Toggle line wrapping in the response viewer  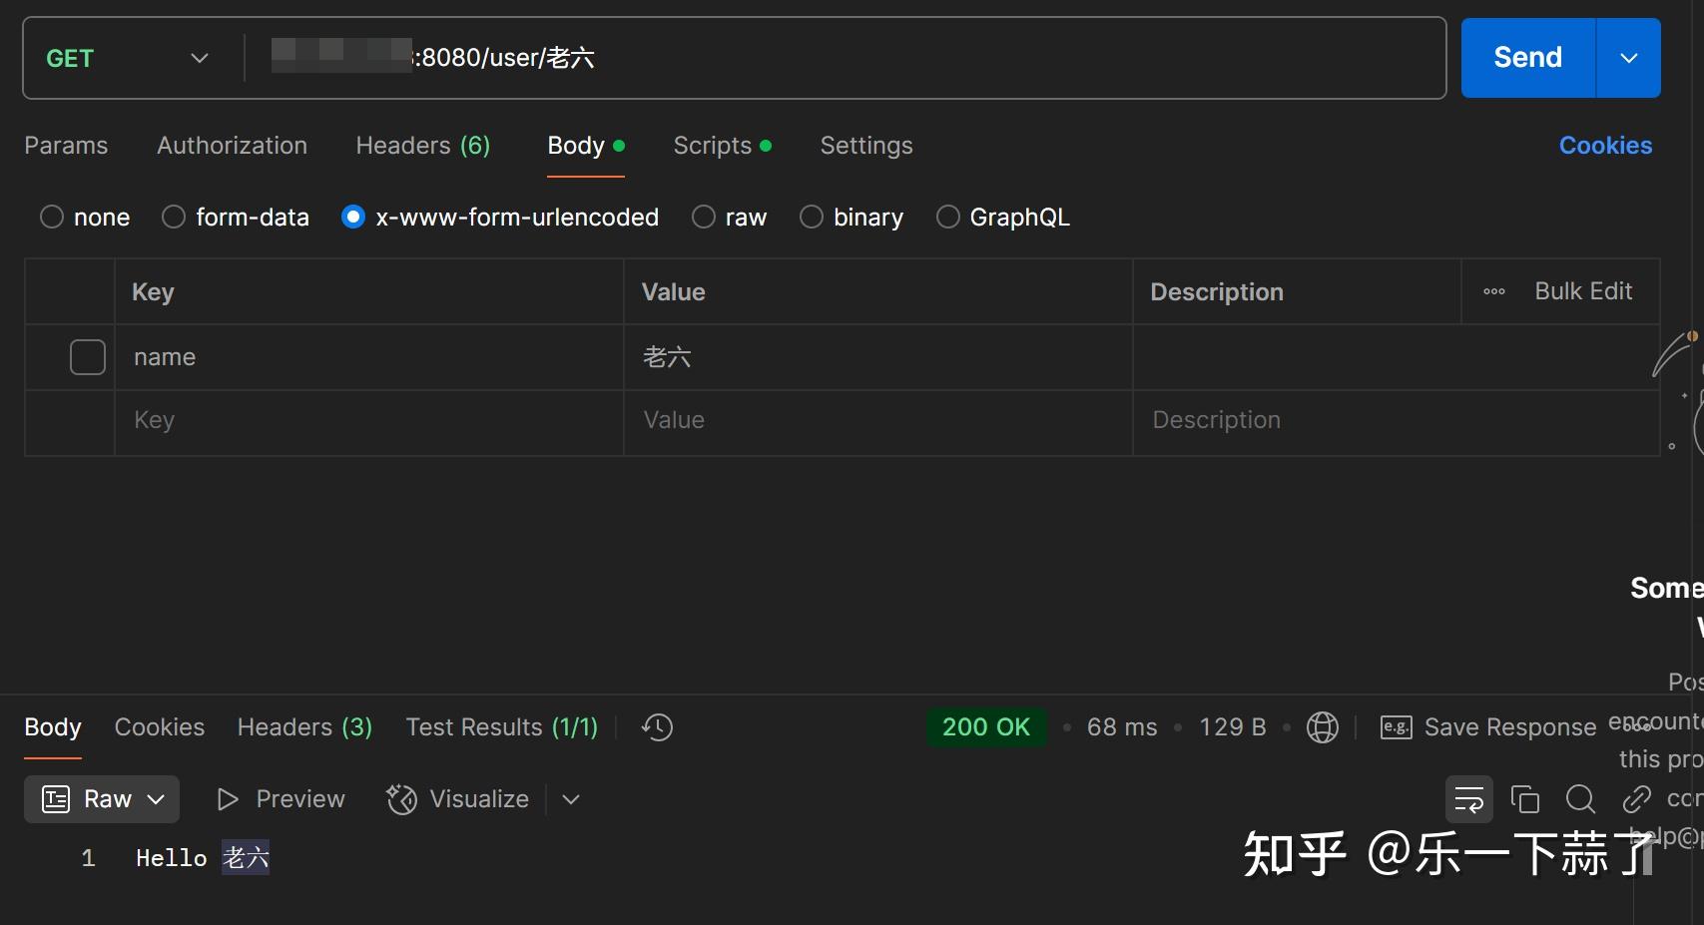(x=1468, y=798)
